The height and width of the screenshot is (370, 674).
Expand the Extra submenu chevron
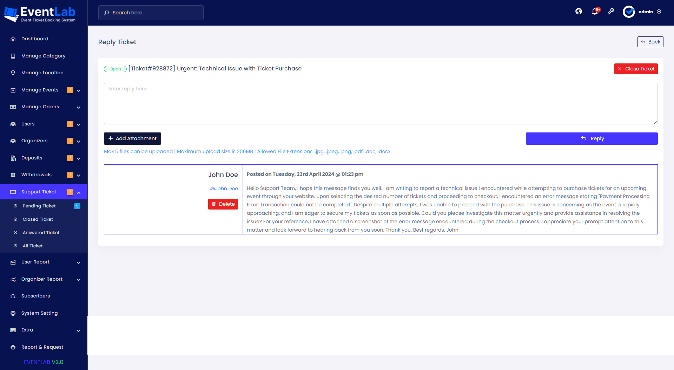79,330
